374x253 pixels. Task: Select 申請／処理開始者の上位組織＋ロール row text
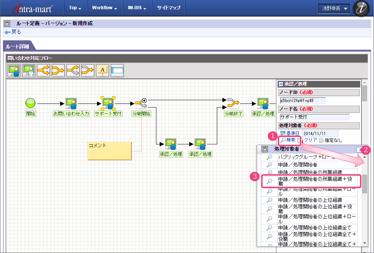pos(317,219)
